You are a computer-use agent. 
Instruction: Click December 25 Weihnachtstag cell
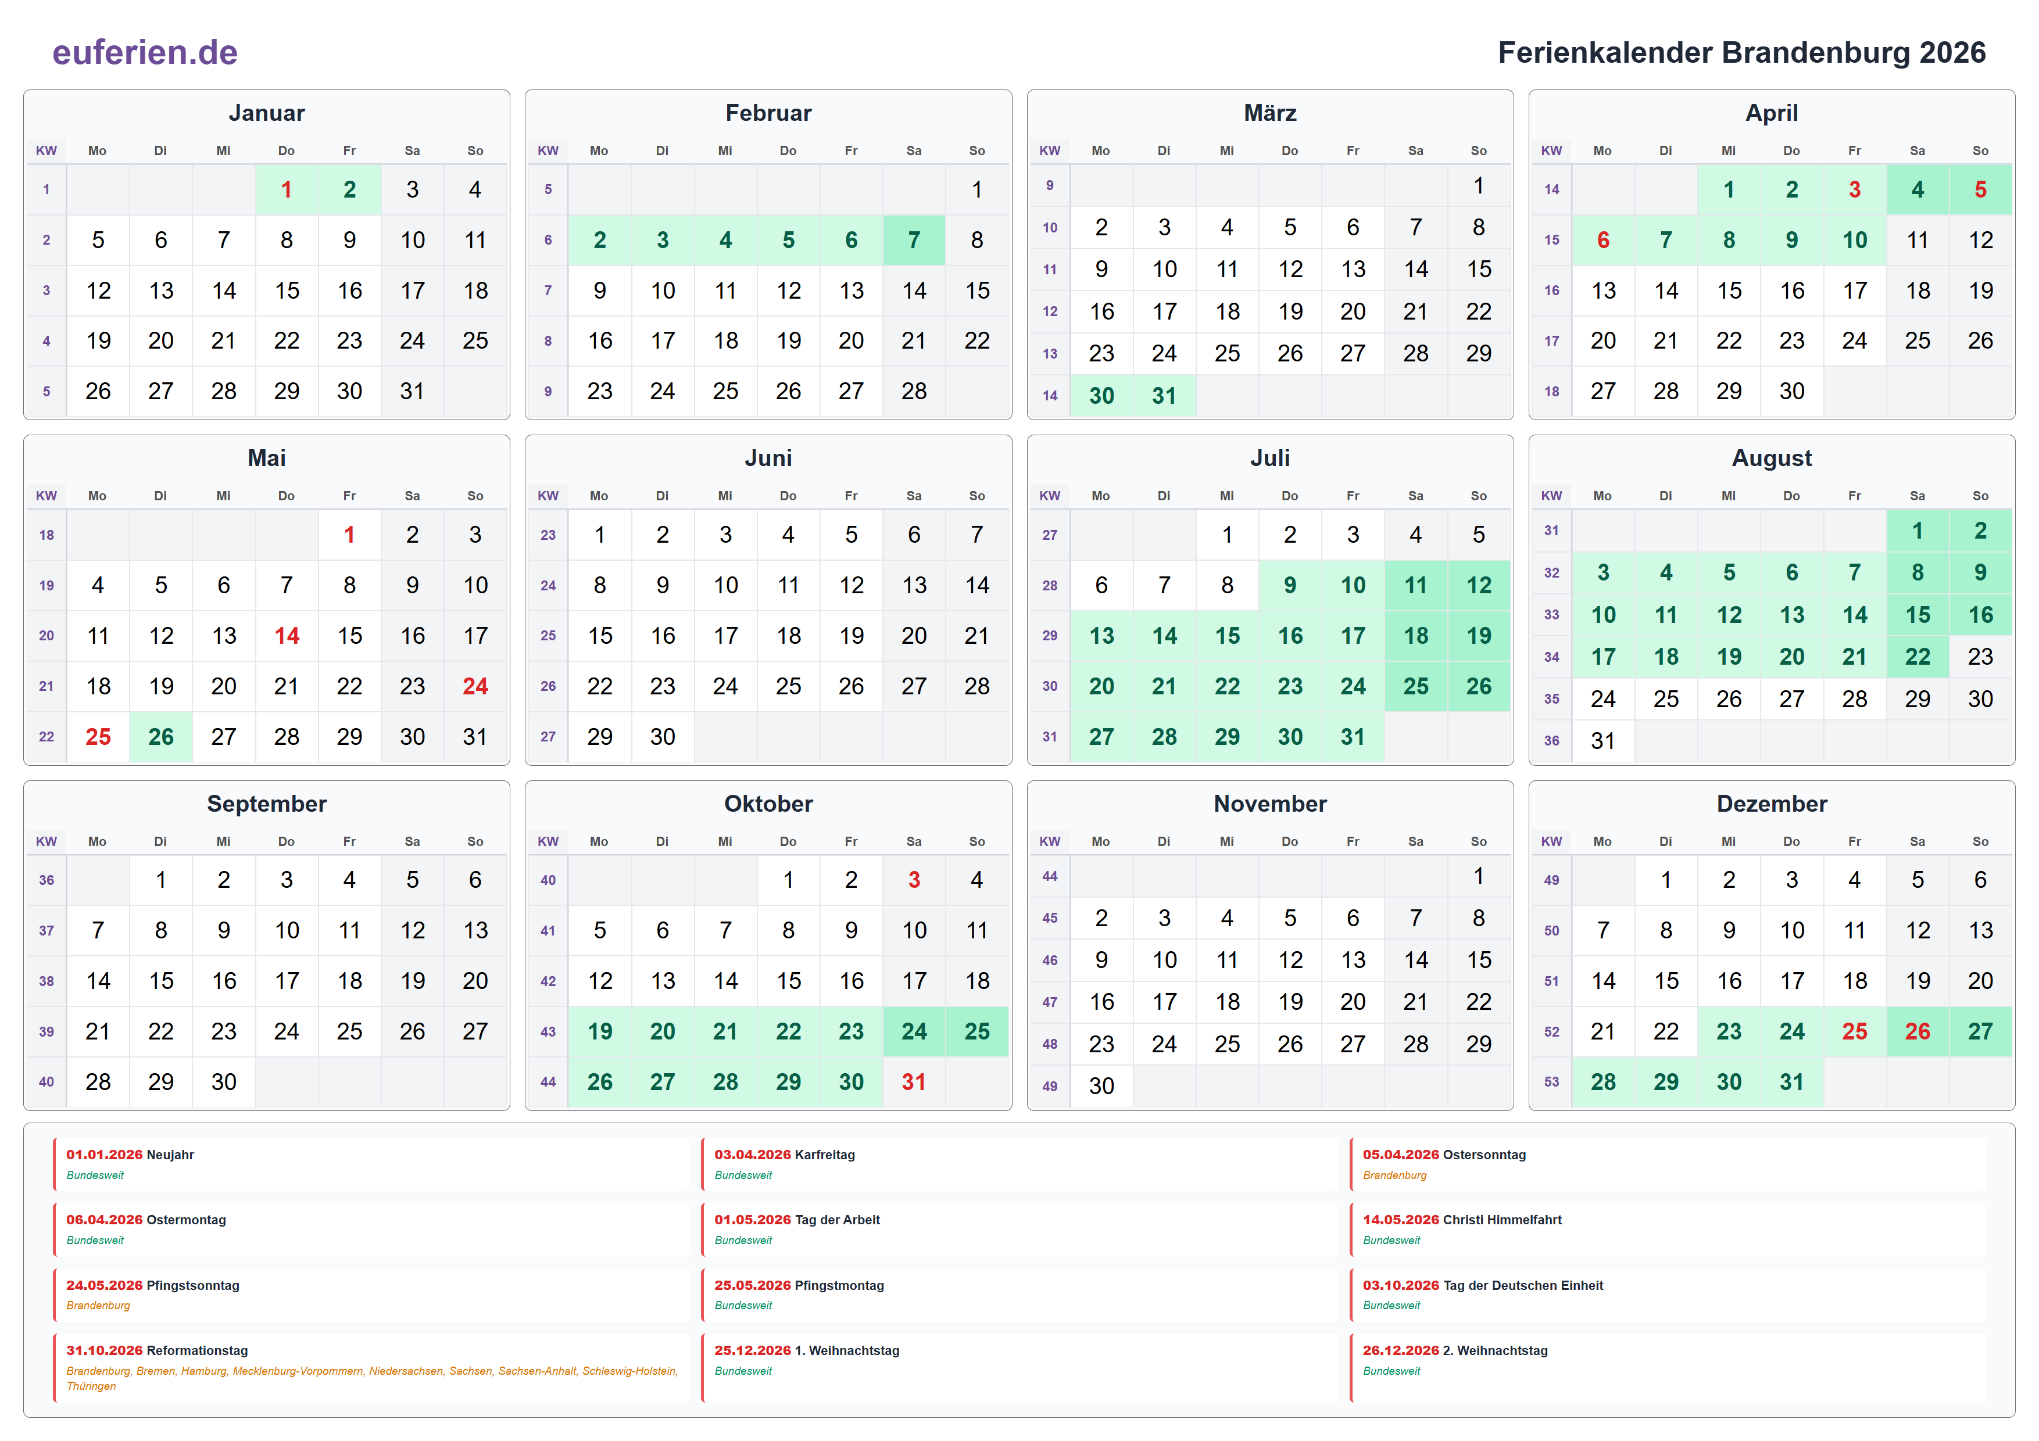tap(1854, 1032)
